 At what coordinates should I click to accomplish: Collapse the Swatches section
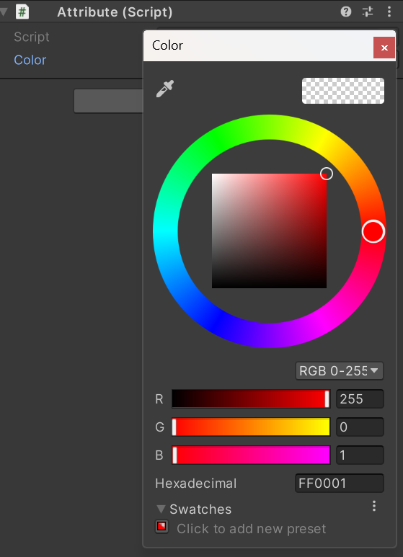pyautogui.click(x=161, y=509)
